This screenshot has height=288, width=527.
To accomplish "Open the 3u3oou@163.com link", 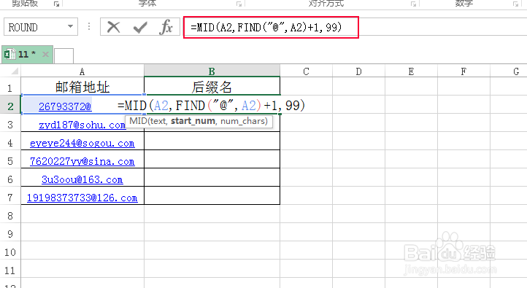I will pos(82,179).
